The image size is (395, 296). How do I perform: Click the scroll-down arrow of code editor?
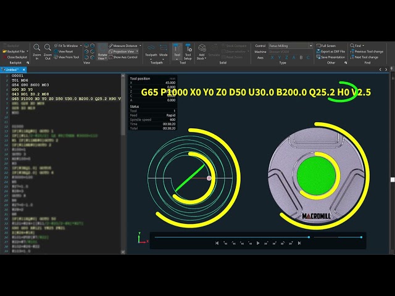click(123, 252)
